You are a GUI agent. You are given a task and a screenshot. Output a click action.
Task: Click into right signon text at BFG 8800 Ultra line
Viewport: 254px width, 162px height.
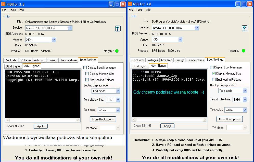tap(147, 72)
